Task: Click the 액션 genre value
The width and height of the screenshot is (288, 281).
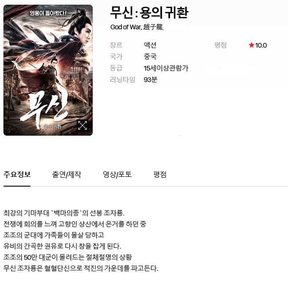Action: pyautogui.click(x=150, y=45)
